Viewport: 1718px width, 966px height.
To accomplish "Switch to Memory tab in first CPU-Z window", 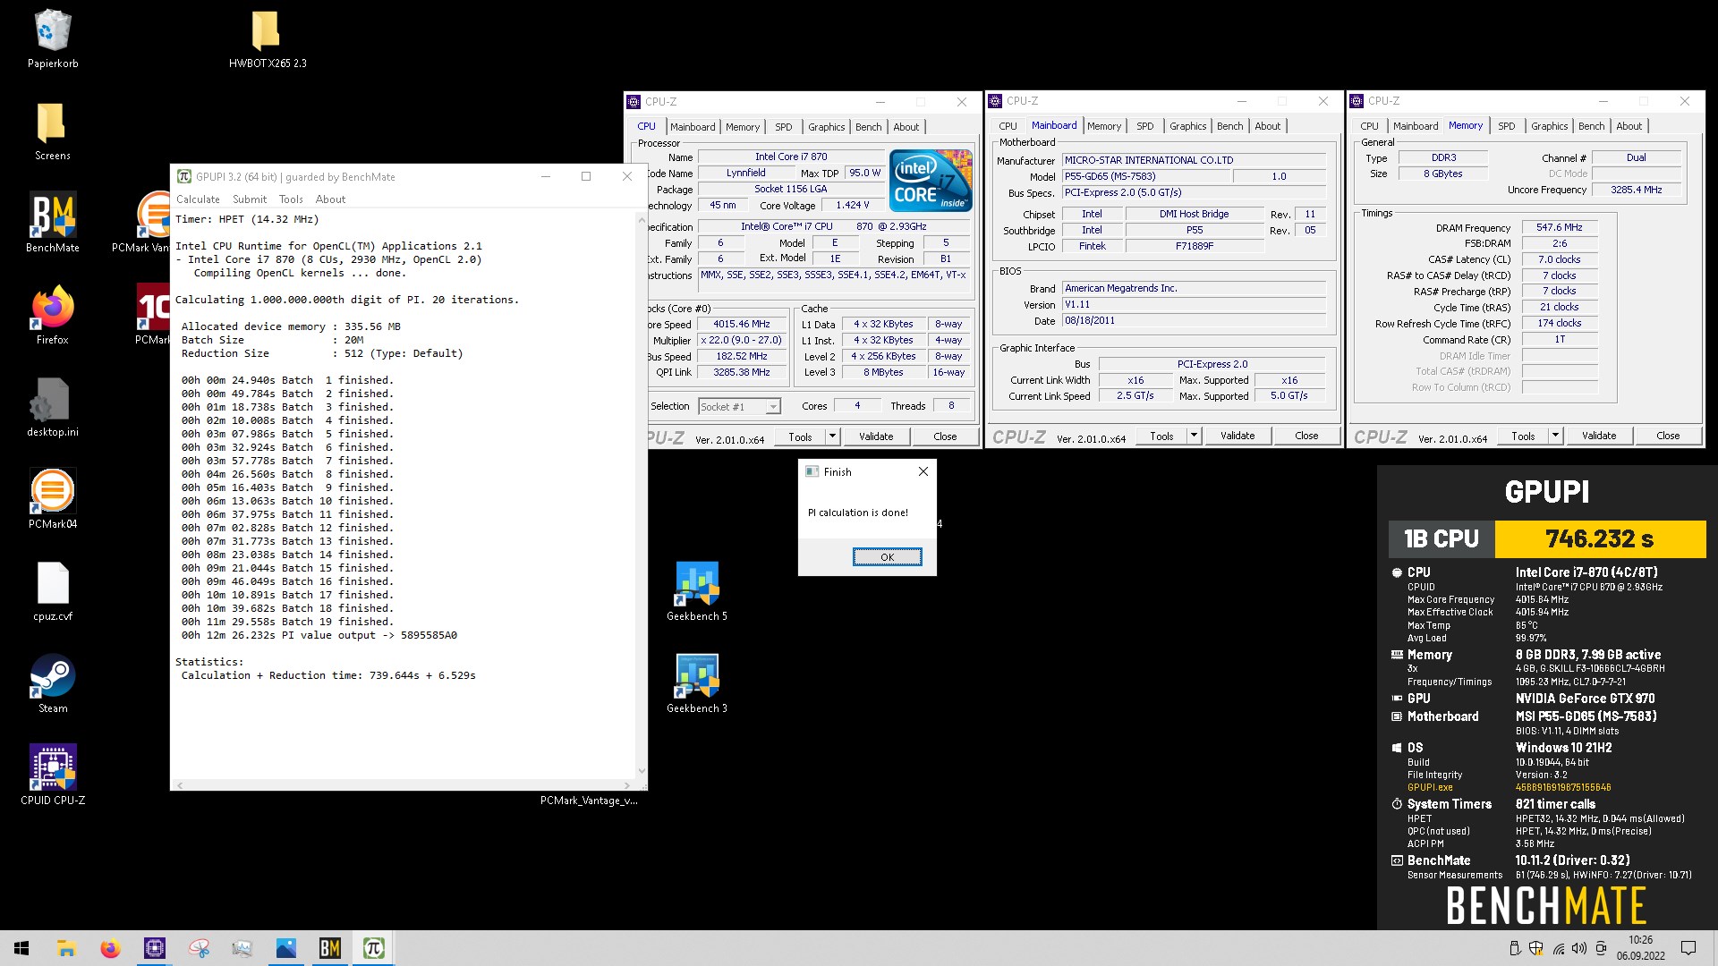I will click(743, 127).
